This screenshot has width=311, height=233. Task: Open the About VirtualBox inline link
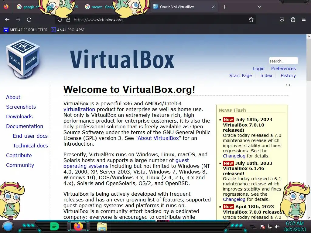tap(158, 138)
